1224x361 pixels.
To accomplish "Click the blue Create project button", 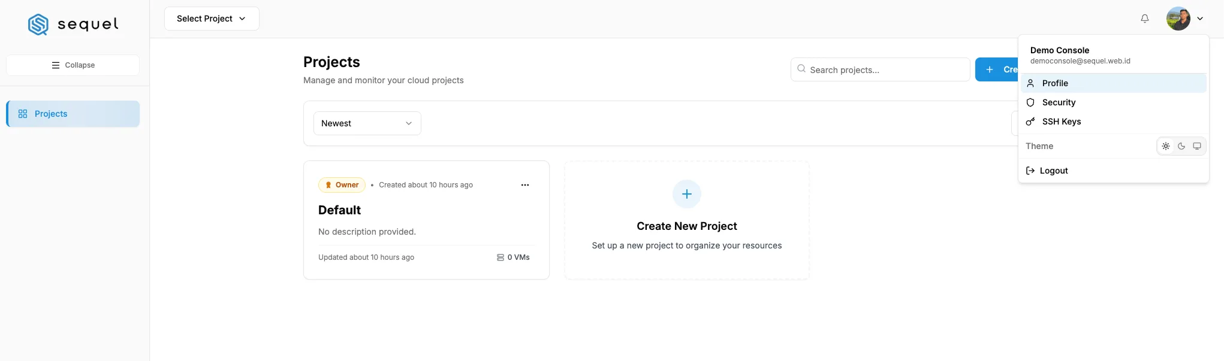I will (997, 69).
